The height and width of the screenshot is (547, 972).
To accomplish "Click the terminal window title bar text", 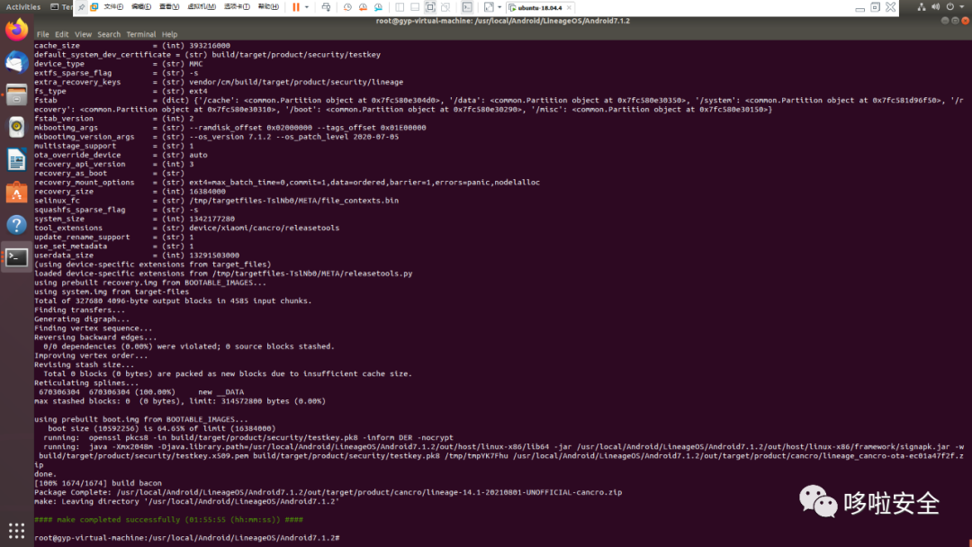I will (x=503, y=21).
